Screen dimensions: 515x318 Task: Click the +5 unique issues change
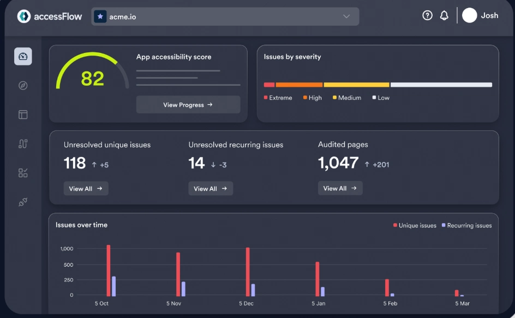click(104, 165)
